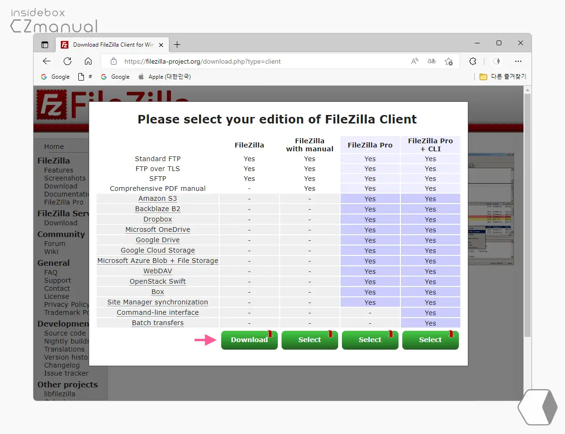Click the Microsoft OneDrive feature label
565x434 pixels.
(x=158, y=229)
